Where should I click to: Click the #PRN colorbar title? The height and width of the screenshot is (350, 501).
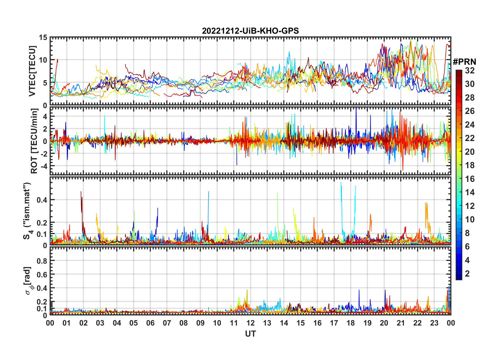point(464,62)
